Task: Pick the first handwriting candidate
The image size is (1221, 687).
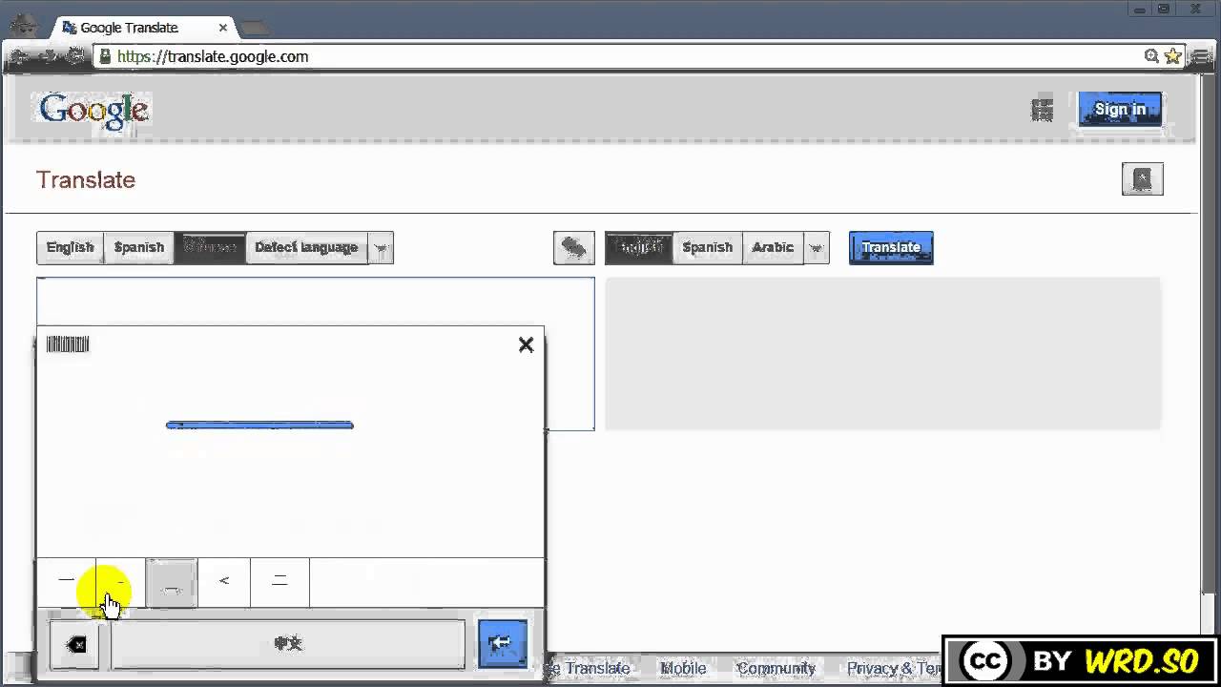Action: 66,581
